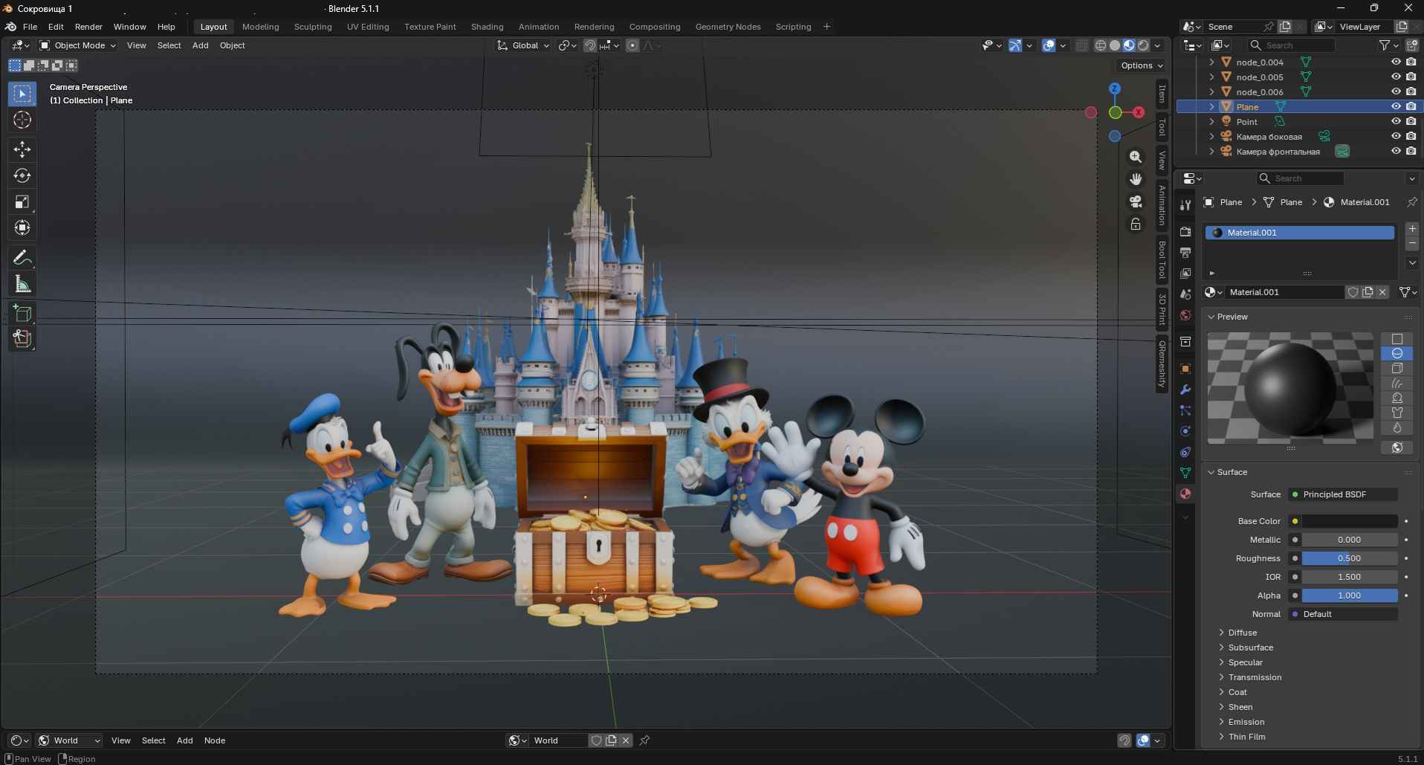Hide the Plane object in viewport

tap(1396, 107)
